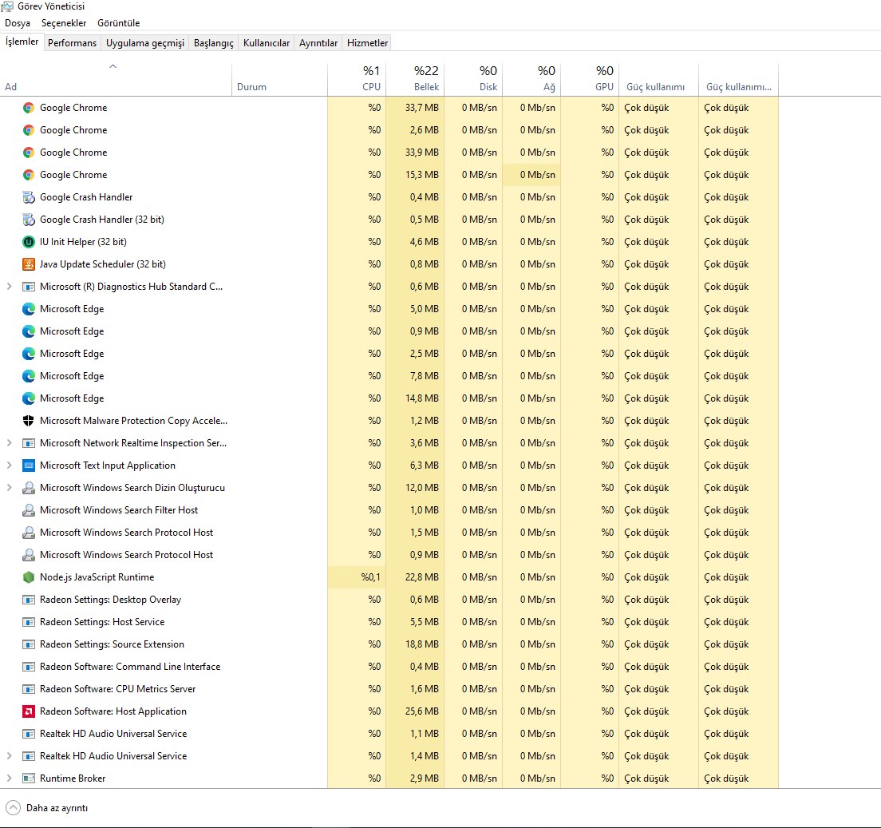Collapse details with the Daha az ayrıntı arrow
This screenshot has width=881, height=828.
[x=13, y=808]
